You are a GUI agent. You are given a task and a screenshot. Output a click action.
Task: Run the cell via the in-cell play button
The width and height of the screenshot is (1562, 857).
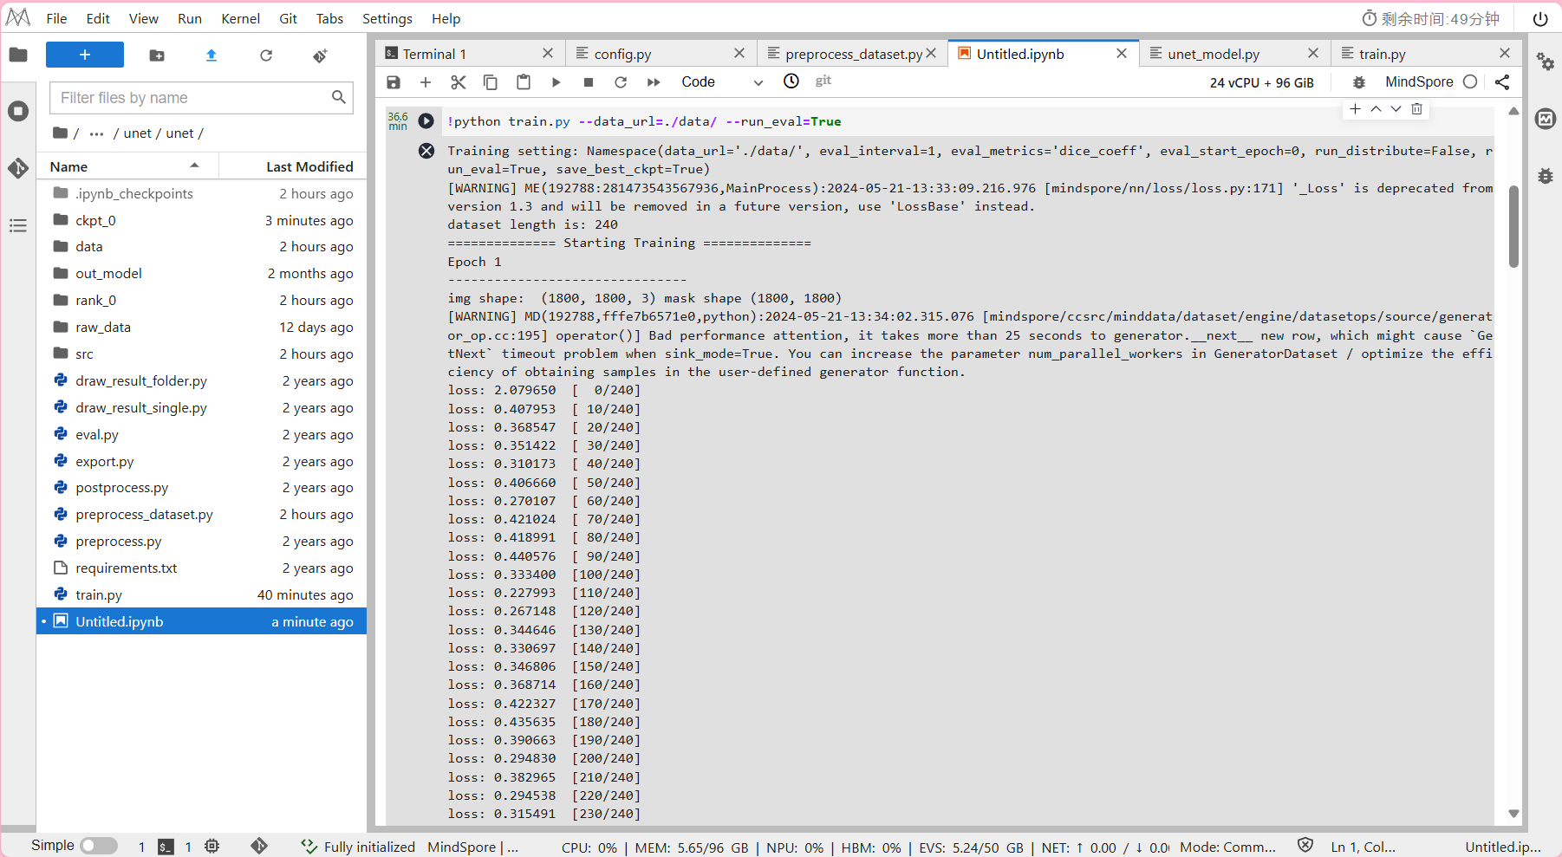(x=426, y=121)
